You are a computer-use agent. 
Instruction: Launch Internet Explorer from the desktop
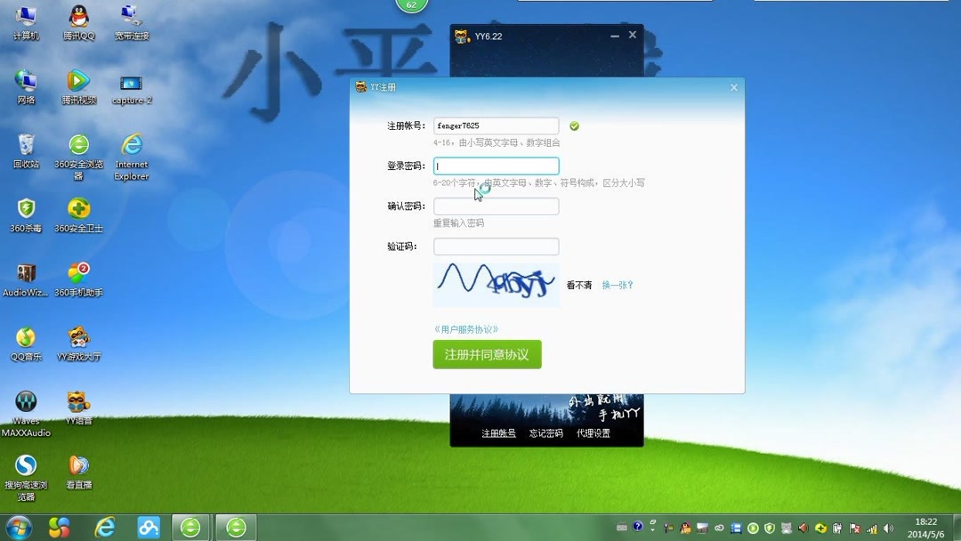point(131,144)
